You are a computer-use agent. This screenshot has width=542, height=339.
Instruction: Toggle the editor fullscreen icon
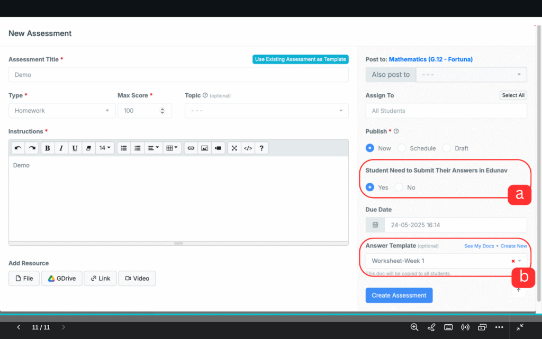234,148
